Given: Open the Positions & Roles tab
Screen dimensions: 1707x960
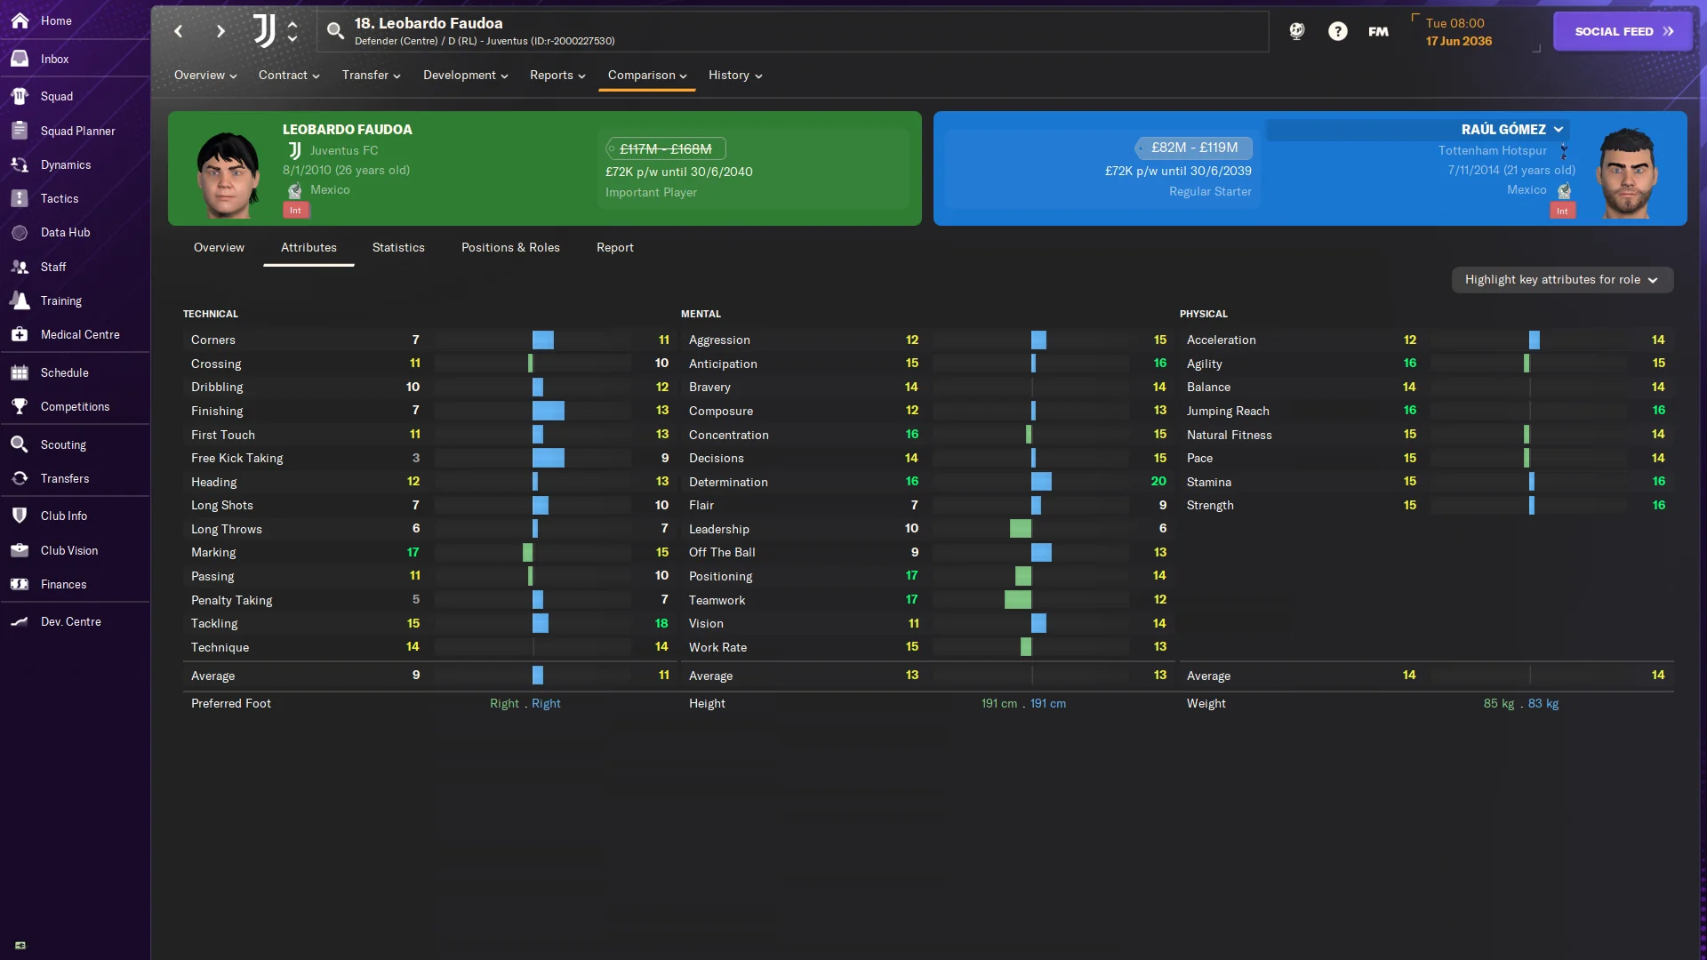Looking at the screenshot, I should [x=510, y=248].
